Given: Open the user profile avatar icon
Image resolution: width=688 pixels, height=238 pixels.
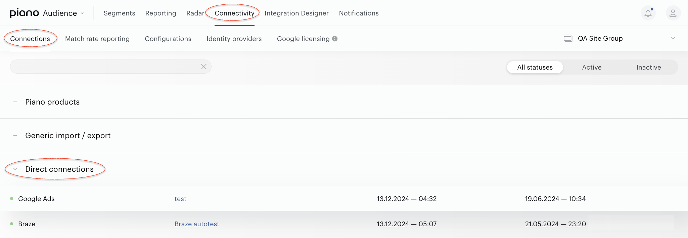Looking at the screenshot, I should [673, 13].
